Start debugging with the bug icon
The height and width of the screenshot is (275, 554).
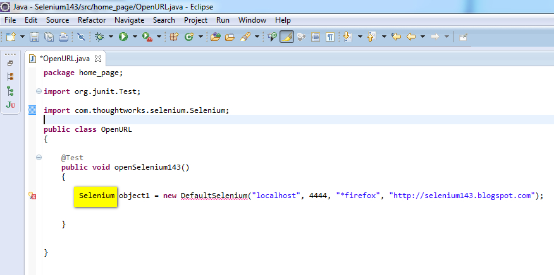point(100,37)
